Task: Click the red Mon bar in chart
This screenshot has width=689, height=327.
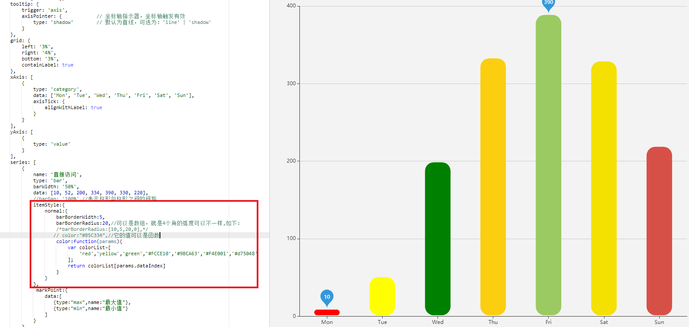Action: tap(327, 312)
